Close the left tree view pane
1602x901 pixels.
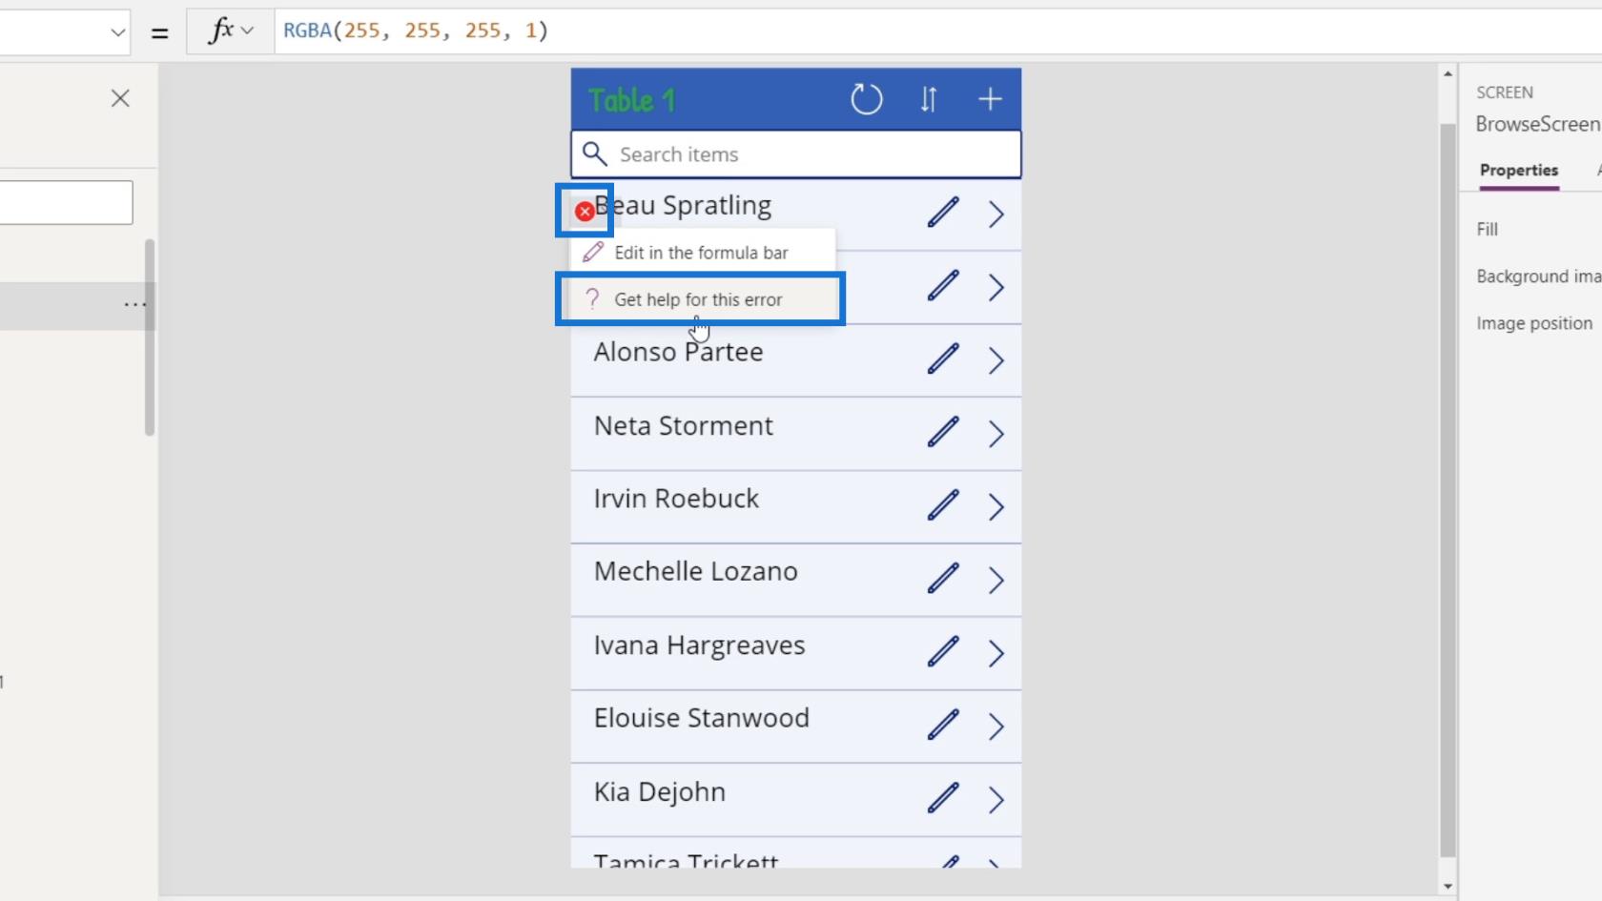(x=120, y=98)
